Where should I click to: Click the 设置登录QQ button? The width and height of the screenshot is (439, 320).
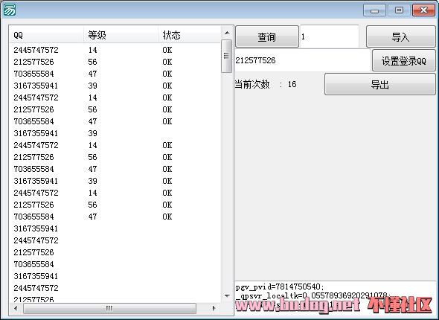[404, 61]
